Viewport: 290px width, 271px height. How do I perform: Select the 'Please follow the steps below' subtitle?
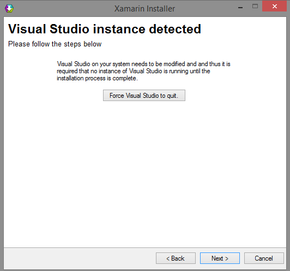coord(55,44)
